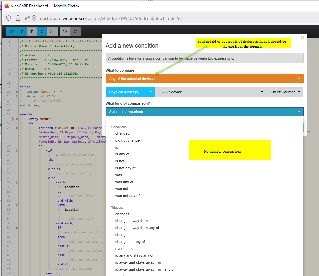
Task: Click the redo arrow in toolbar
Action: point(76,32)
